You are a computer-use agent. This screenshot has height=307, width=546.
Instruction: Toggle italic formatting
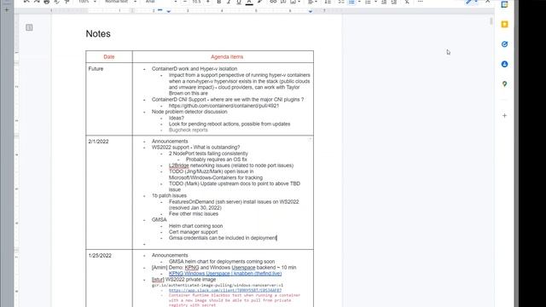(229, 2)
